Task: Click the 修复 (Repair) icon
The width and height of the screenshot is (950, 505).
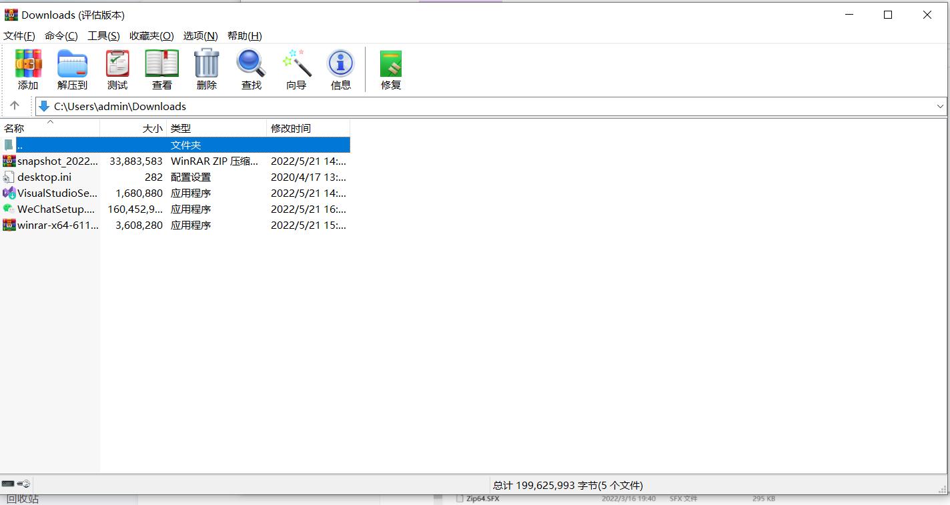Action: coord(390,69)
